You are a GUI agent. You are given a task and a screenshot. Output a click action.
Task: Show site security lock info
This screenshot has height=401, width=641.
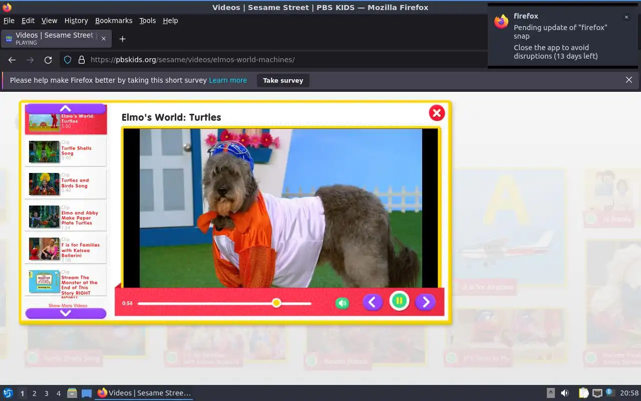click(x=81, y=60)
